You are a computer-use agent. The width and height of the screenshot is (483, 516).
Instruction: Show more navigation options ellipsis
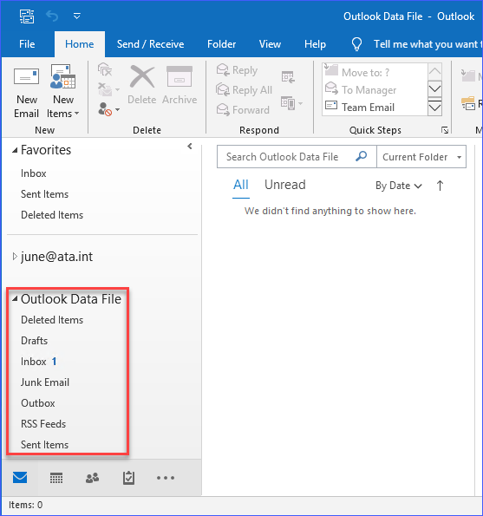(166, 478)
